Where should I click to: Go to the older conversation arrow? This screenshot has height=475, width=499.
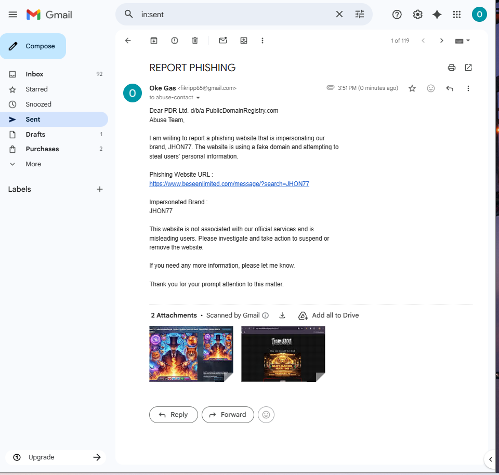coord(441,41)
